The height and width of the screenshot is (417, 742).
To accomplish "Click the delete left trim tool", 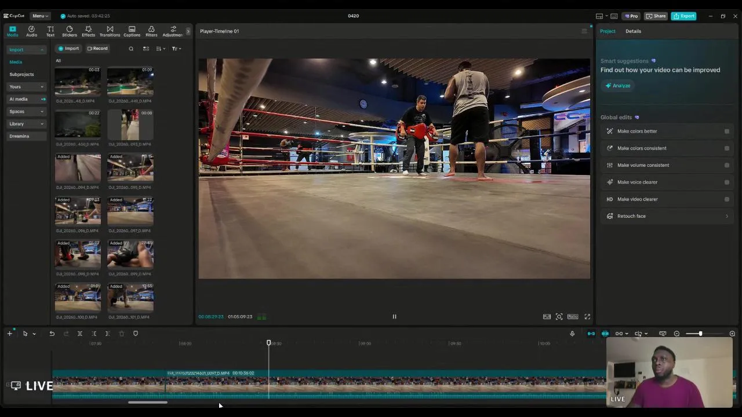I will pos(94,334).
